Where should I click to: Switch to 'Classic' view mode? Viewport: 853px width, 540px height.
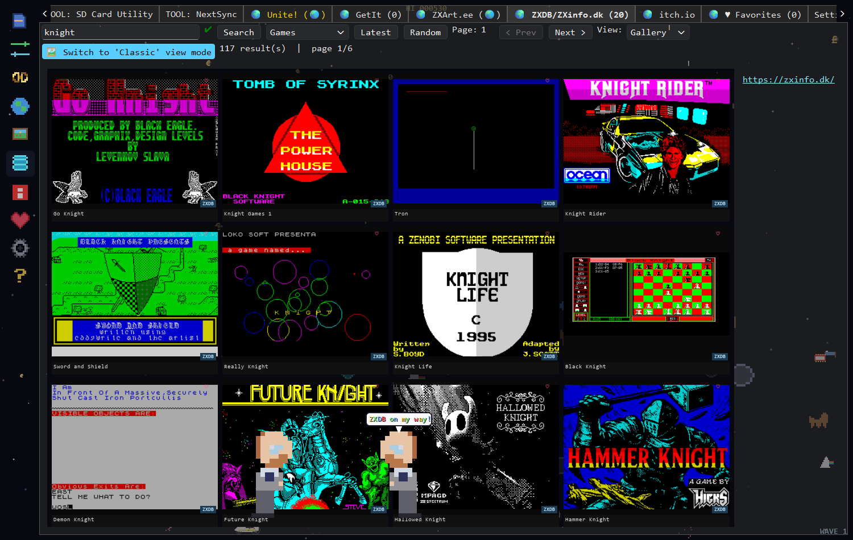[129, 52]
